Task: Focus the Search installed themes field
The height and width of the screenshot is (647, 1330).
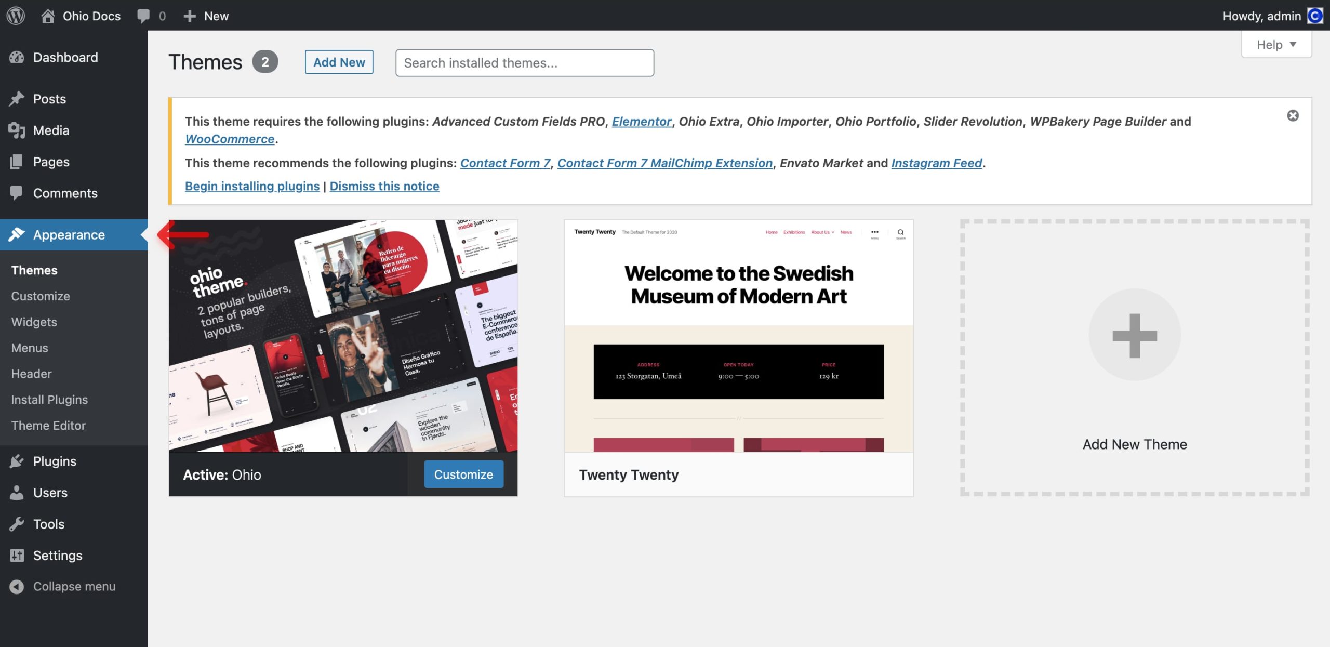Action: point(525,63)
